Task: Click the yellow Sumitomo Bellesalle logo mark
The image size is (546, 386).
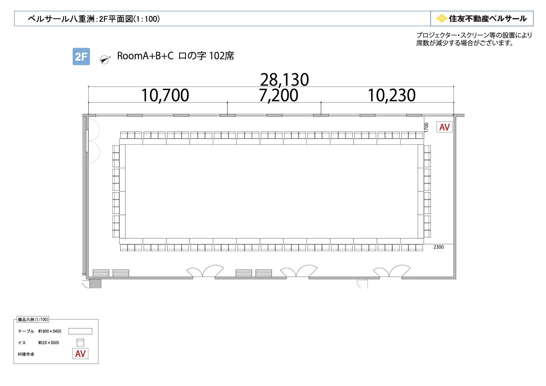Action: [x=441, y=18]
